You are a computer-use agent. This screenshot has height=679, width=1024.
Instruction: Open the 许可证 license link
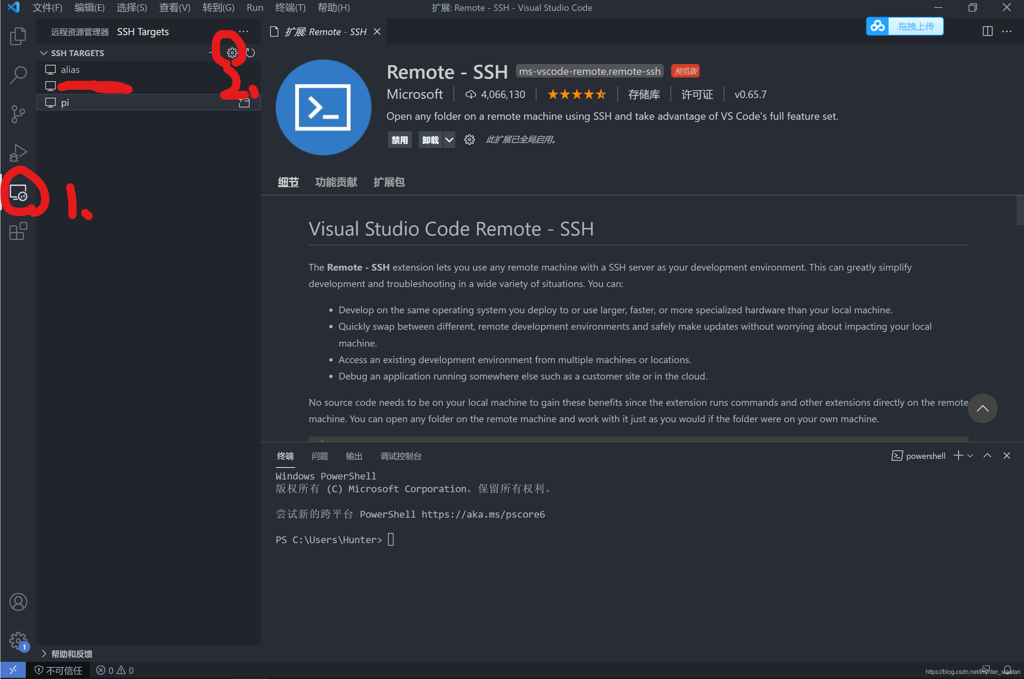pos(697,94)
